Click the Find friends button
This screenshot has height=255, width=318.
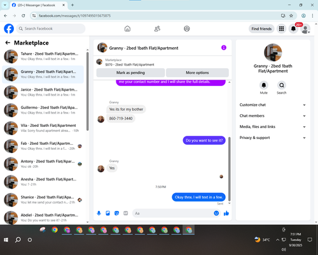tap(261, 29)
